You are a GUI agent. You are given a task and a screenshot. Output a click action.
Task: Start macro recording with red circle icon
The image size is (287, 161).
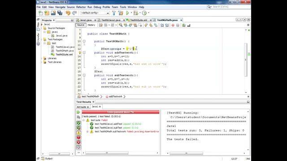[173, 25]
